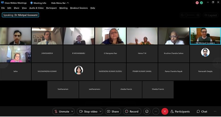Open the Breakout Sessions menu
This screenshot has height=117, width=221.
[79, 8]
